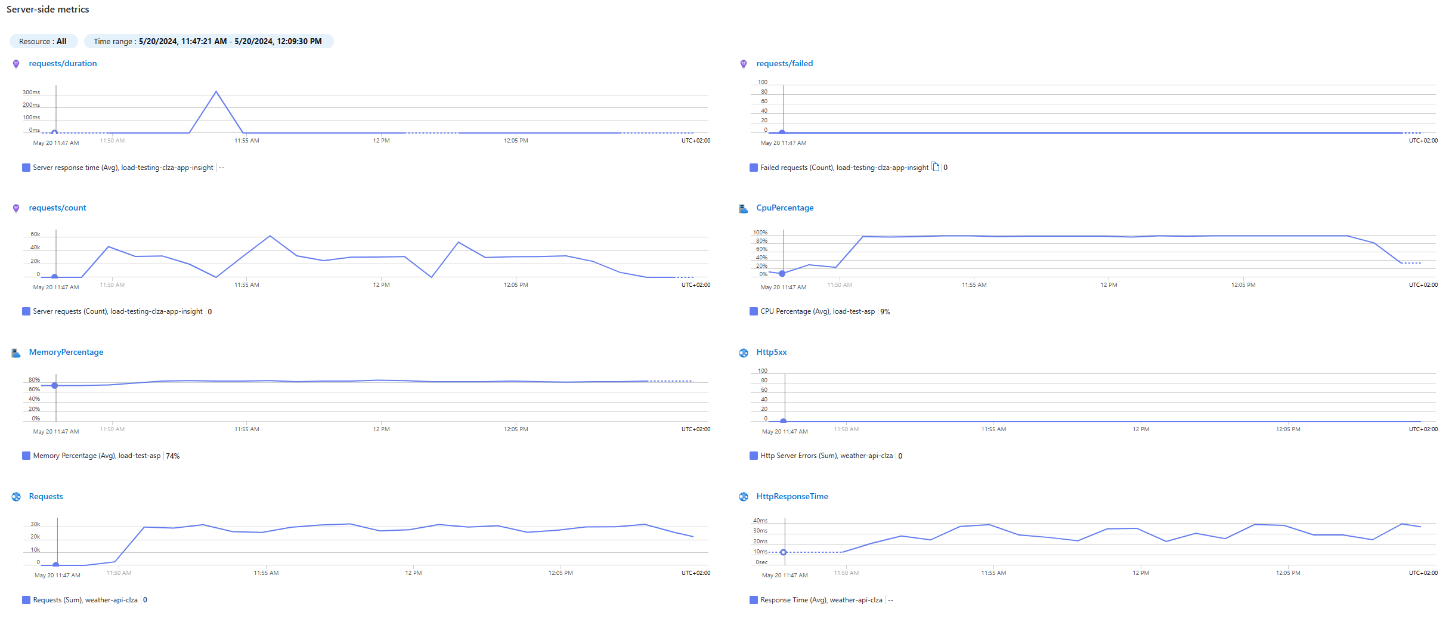Click the requests/count lightbulb icon

16,208
